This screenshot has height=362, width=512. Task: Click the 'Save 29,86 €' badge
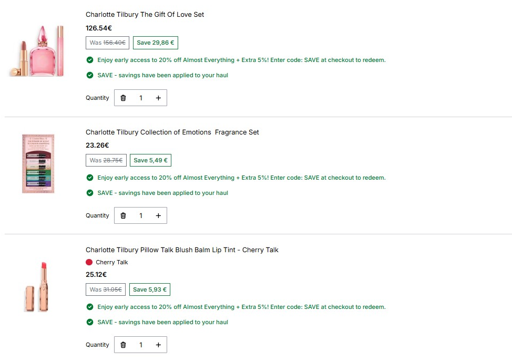click(156, 43)
